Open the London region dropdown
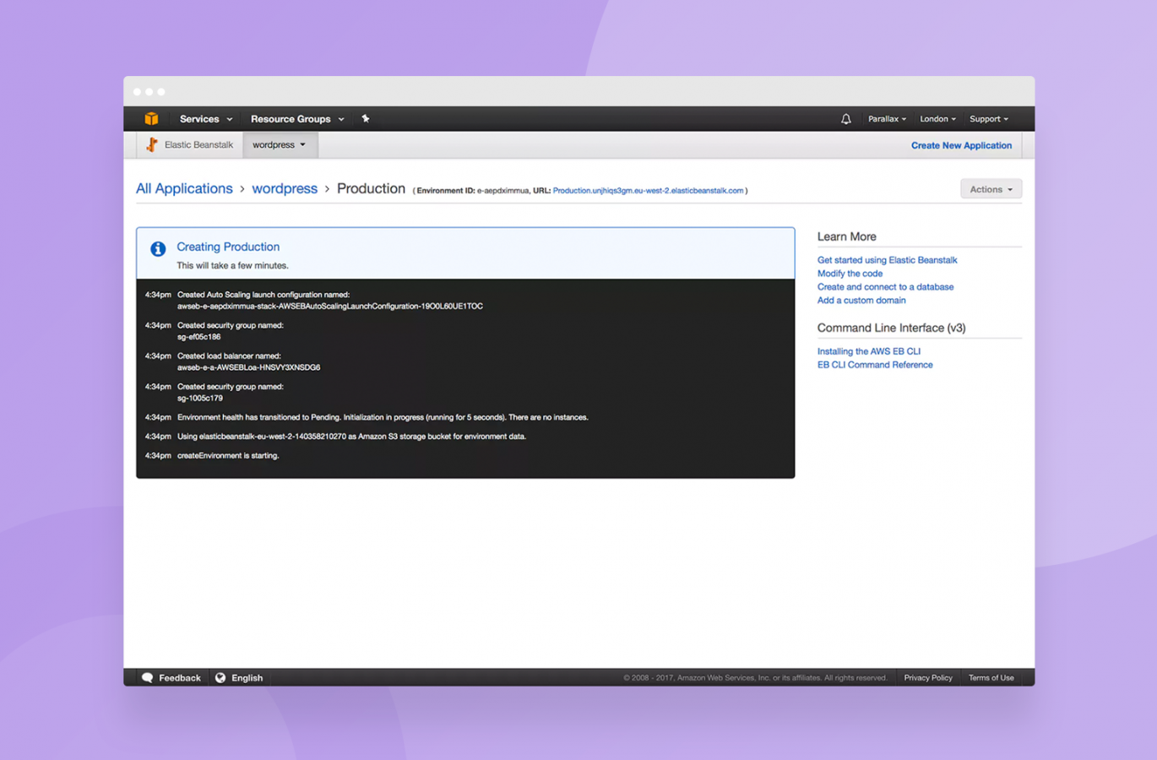The width and height of the screenshot is (1157, 760). [937, 119]
